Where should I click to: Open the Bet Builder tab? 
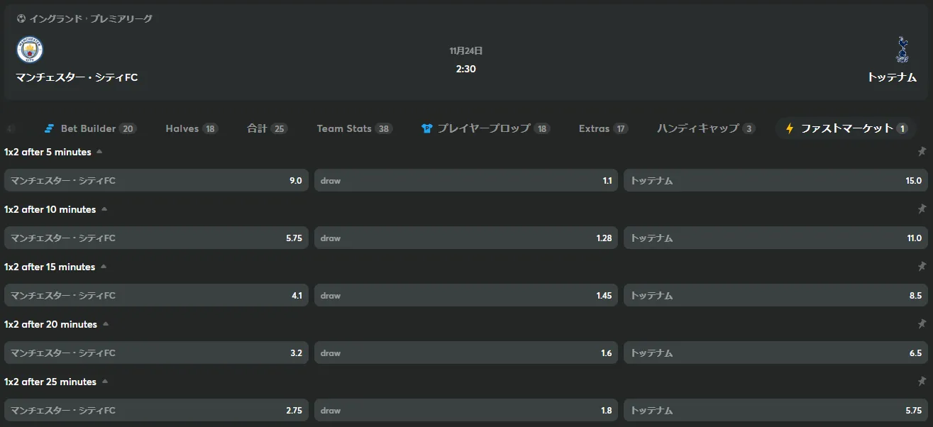pyautogui.click(x=90, y=128)
